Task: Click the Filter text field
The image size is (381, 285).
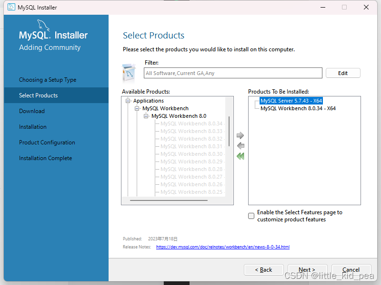Action: [x=233, y=73]
